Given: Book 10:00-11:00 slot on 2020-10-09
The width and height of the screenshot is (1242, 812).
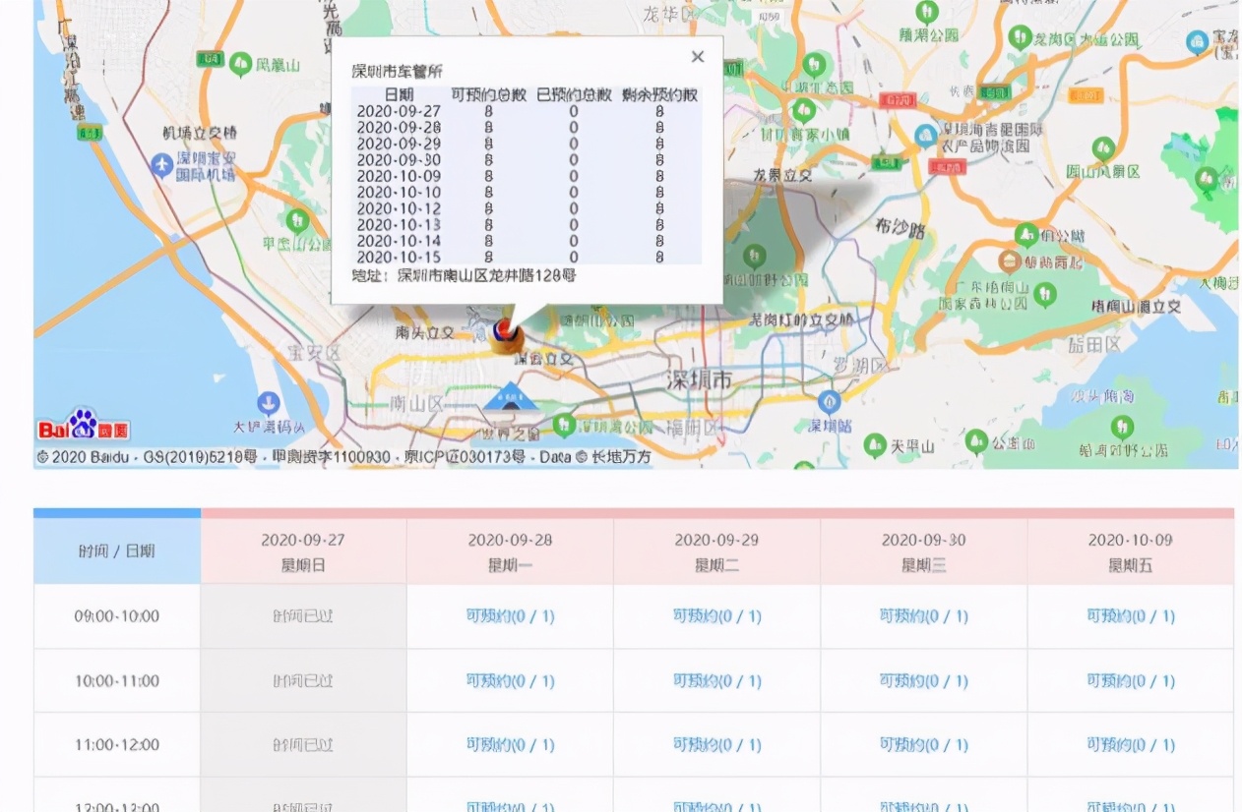Looking at the screenshot, I should [1130, 680].
